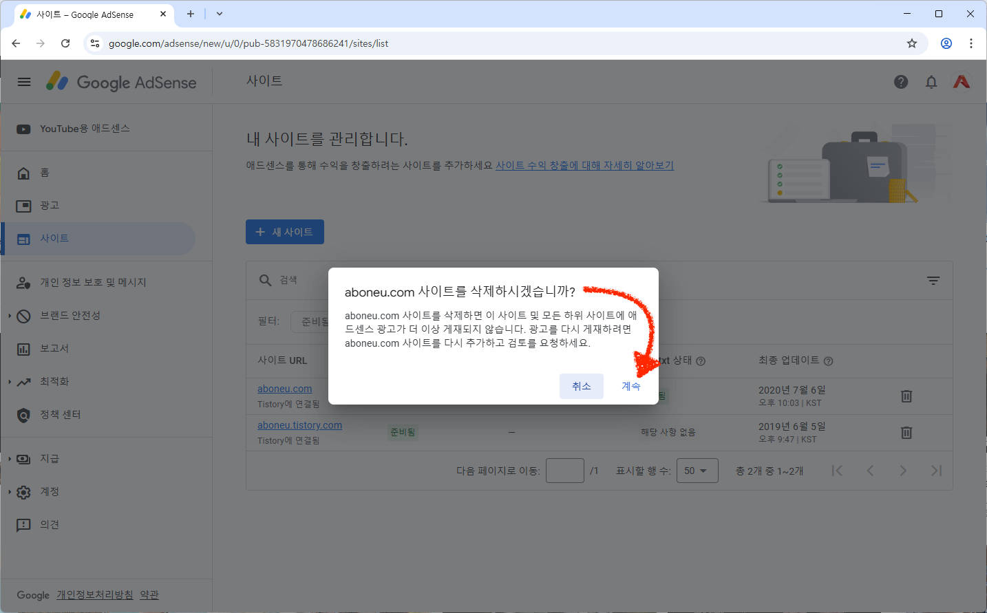
Task: Click the 지급 money icon
Action: coord(23,459)
